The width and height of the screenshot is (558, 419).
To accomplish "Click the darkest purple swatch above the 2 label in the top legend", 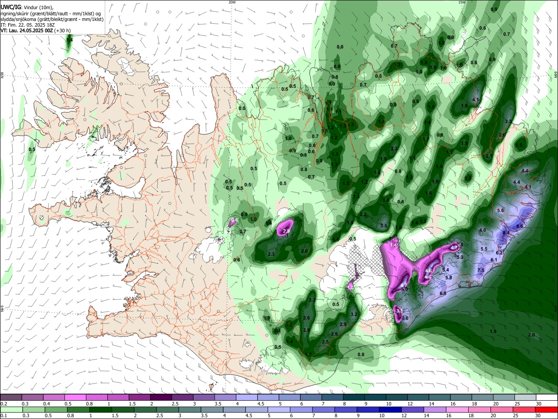I will (x=160, y=397).
